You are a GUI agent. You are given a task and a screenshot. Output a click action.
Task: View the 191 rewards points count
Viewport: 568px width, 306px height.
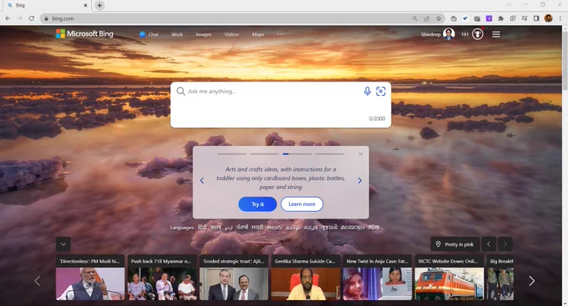464,34
